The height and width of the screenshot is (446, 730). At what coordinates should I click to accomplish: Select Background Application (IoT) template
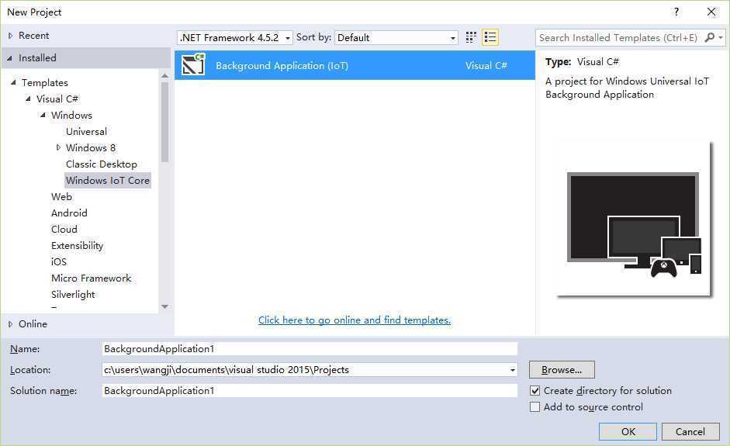pos(355,65)
